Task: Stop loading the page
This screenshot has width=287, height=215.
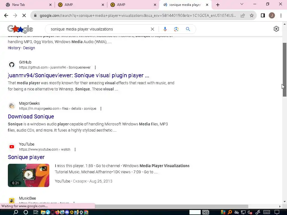Action: click(x=24, y=16)
